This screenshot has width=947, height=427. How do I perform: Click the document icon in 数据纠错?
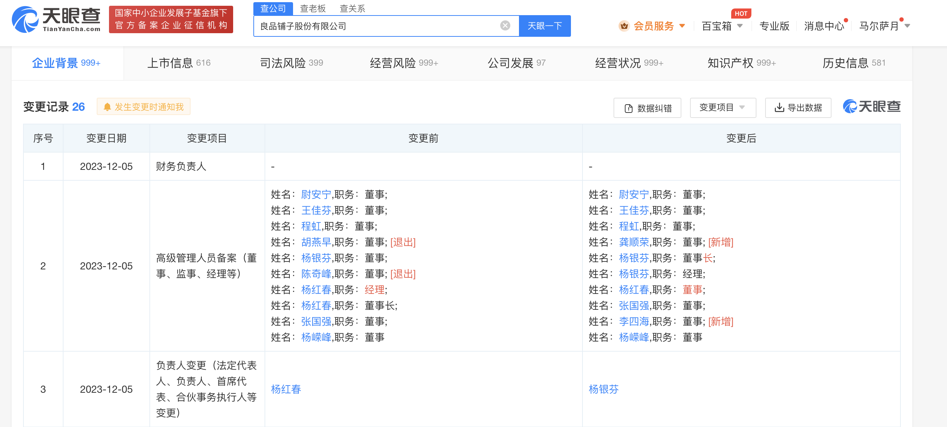629,108
